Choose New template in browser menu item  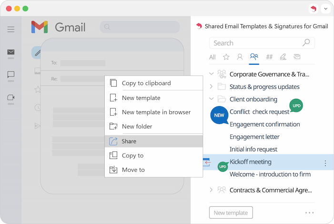coord(153,112)
